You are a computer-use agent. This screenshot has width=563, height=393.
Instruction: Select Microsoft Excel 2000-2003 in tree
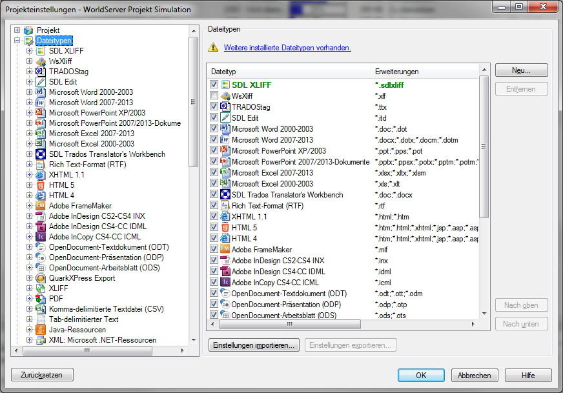[x=92, y=144]
